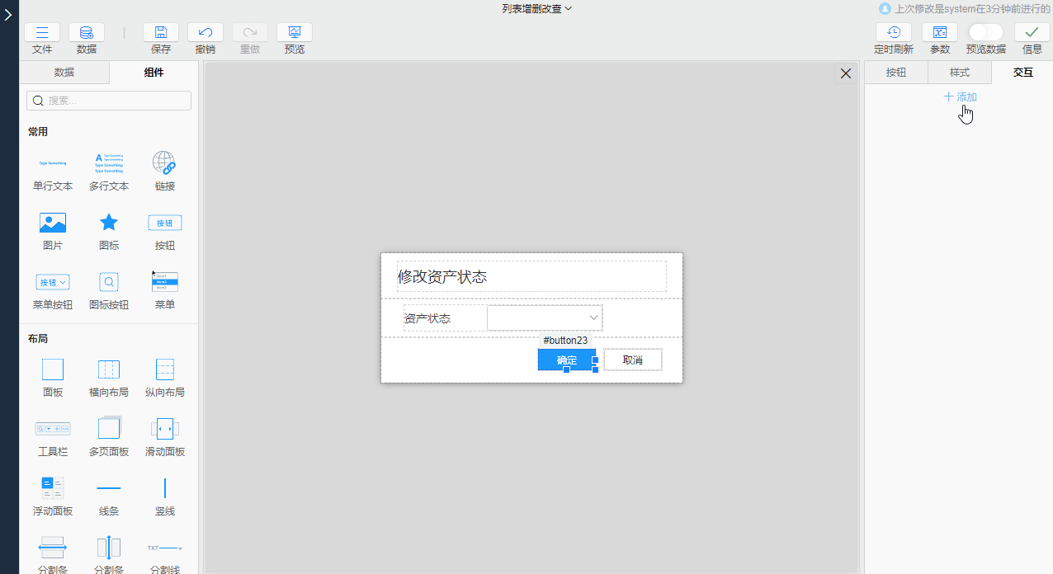Switch to the Data (数据) tab
This screenshot has height=574, width=1053.
point(64,73)
